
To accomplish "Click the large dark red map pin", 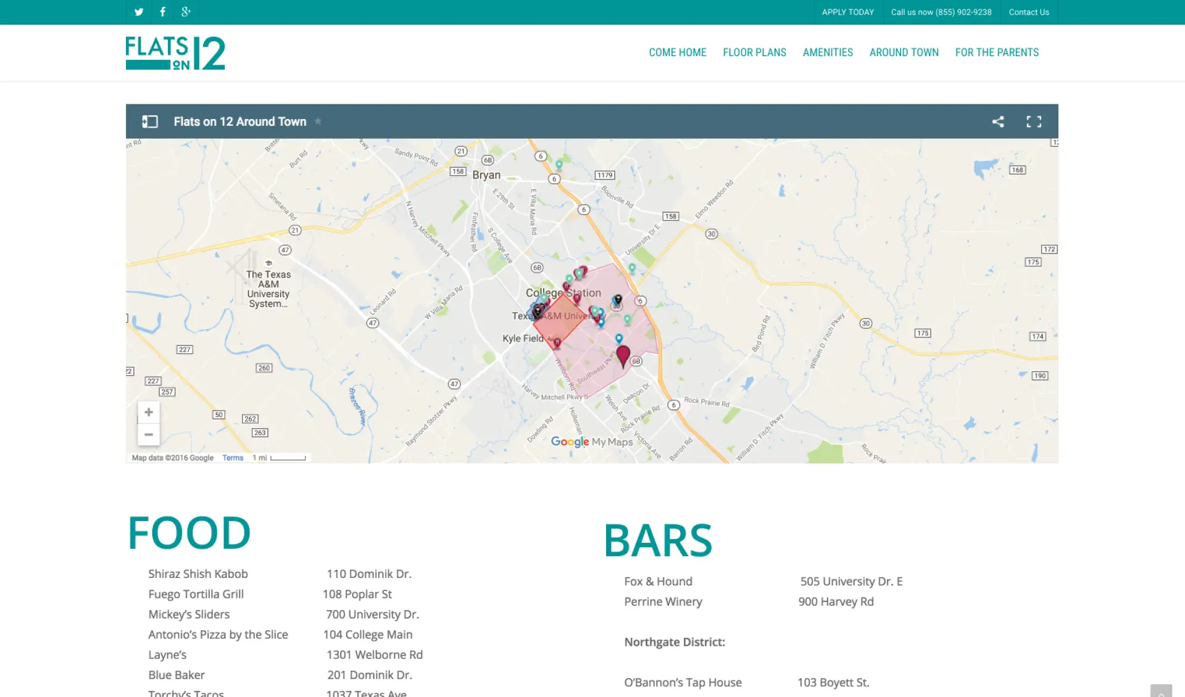I will 623,357.
